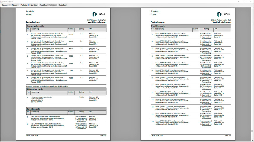The height and width of the screenshot is (142, 254).
Task: Click the text Bauteil 648
Action: pos(93,52)
